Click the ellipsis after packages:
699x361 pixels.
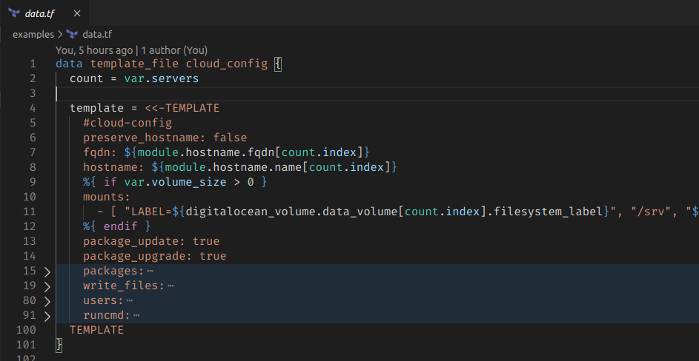(x=150, y=271)
